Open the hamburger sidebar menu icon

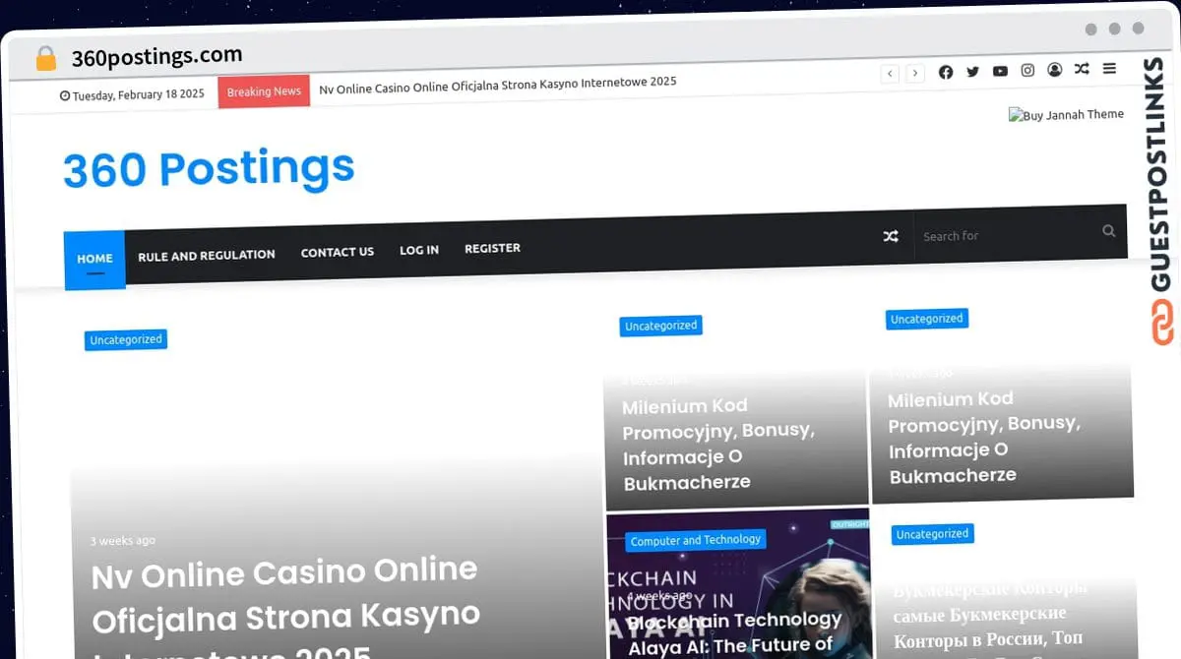[x=1109, y=69]
